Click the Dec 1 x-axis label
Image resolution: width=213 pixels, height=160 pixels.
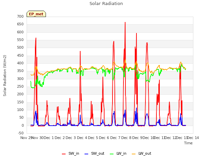click(x=49, y=138)
